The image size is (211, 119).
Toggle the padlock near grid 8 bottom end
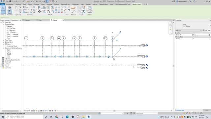pyautogui.click(x=120, y=49)
